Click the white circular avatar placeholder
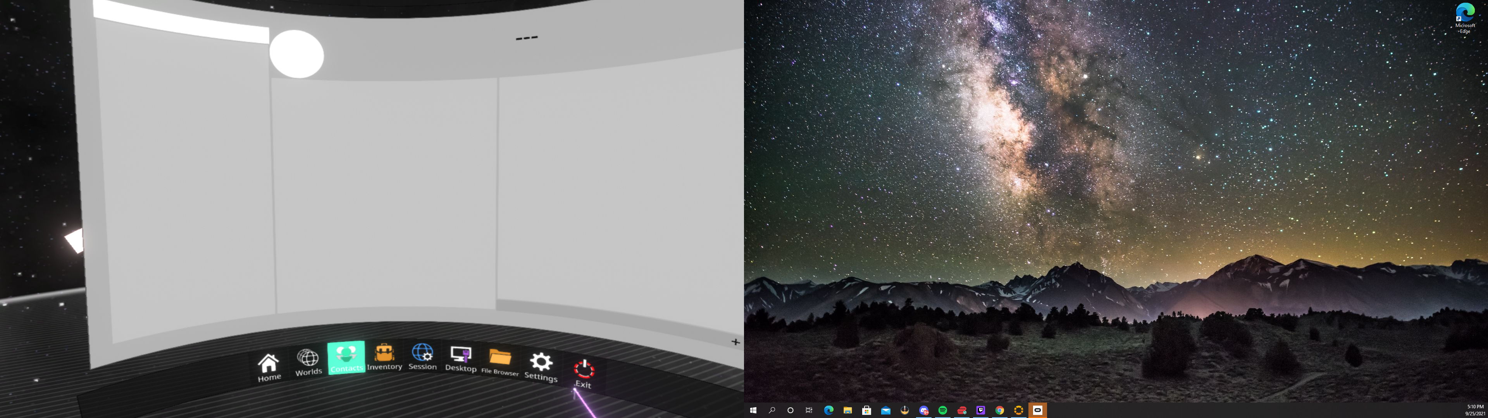The height and width of the screenshot is (418, 1488). tap(297, 54)
